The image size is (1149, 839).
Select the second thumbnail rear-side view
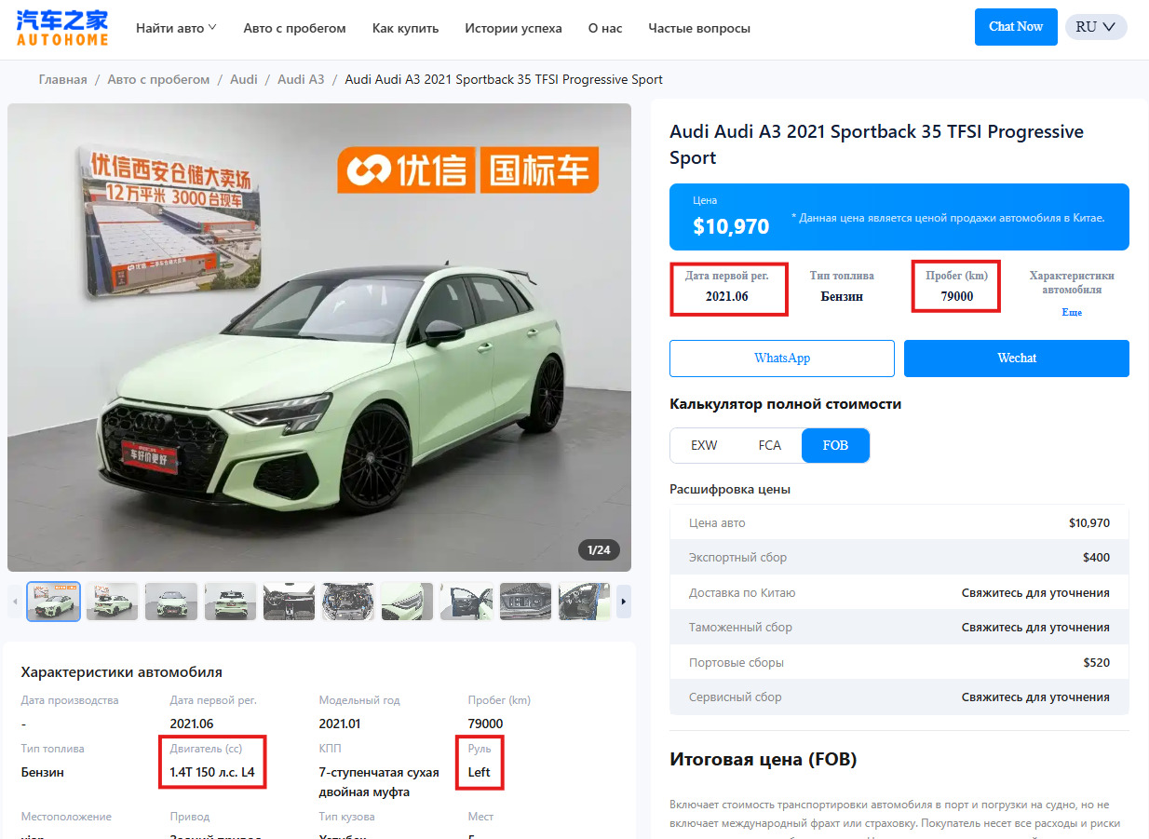(x=113, y=602)
